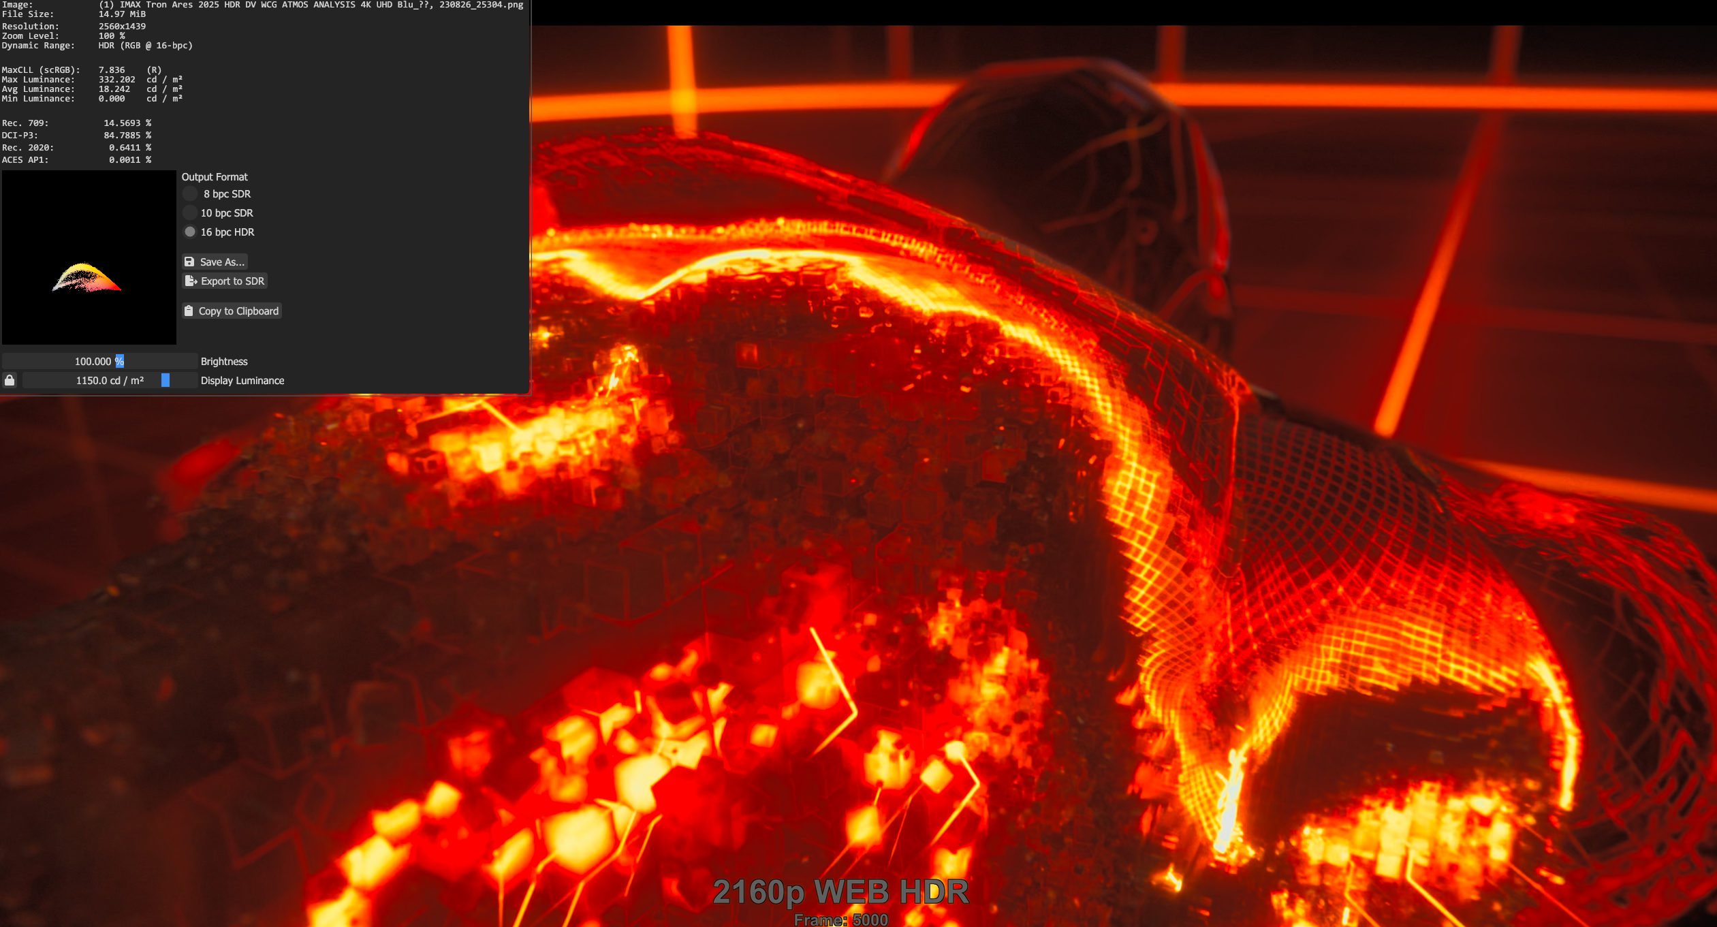Click the Min Luminance value 0.000
The width and height of the screenshot is (1717, 927).
click(112, 99)
